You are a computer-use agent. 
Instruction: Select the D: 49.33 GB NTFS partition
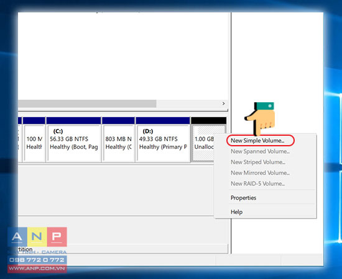pos(163,143)
